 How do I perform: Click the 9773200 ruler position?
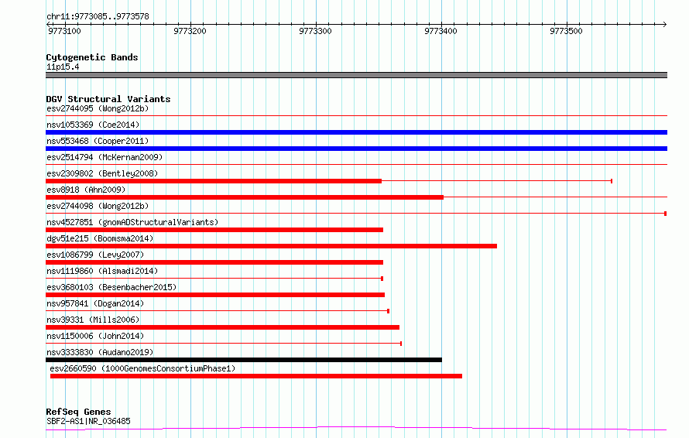(x=190, y=31)
